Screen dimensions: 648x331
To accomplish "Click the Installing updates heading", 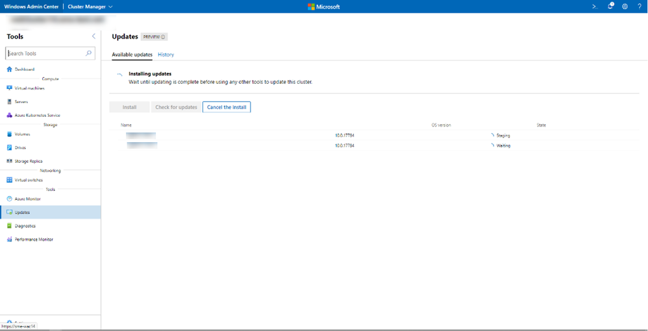I will [x=150, y=74].
